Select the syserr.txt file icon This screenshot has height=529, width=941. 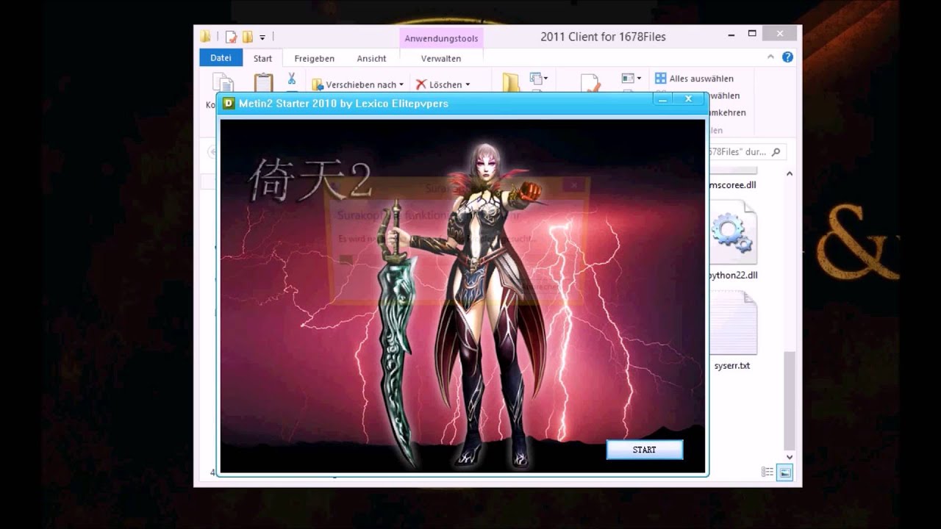click(x=733, y=323)
